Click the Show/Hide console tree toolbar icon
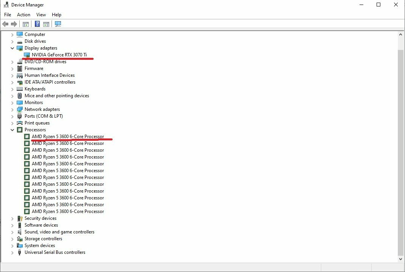The image size is (405, 272). pyautogui.click(x=25, y=24)
